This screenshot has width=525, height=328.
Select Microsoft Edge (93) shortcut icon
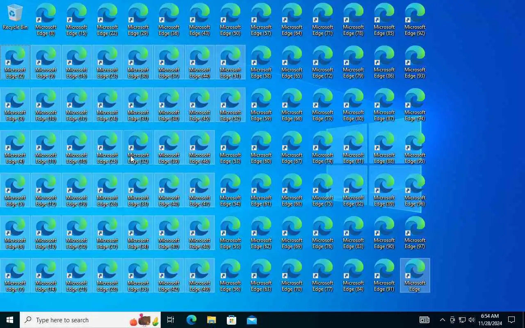(415, 62)
